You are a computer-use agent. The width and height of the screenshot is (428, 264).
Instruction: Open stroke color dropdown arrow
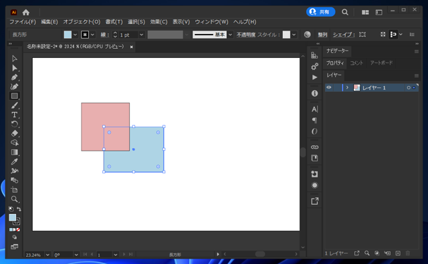coord(92,35)
